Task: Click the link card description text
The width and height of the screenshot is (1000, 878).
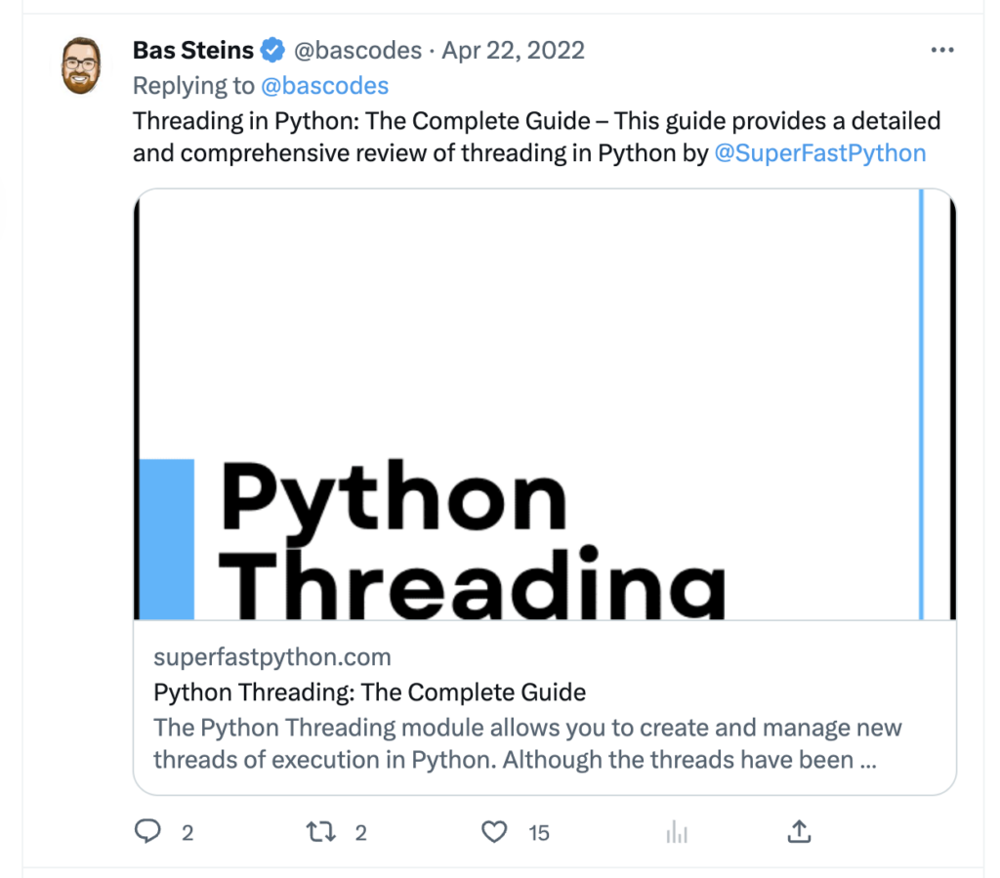Action: pos(527,744)
